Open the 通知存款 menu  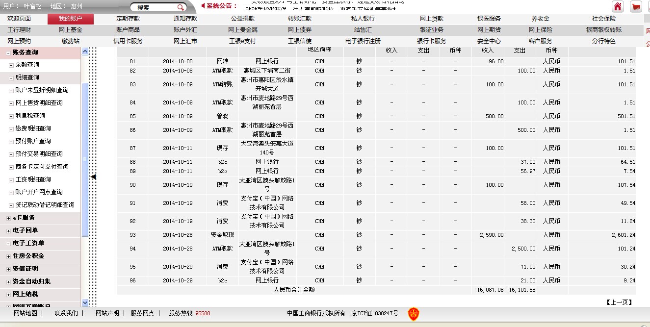(x=185, y=19)
